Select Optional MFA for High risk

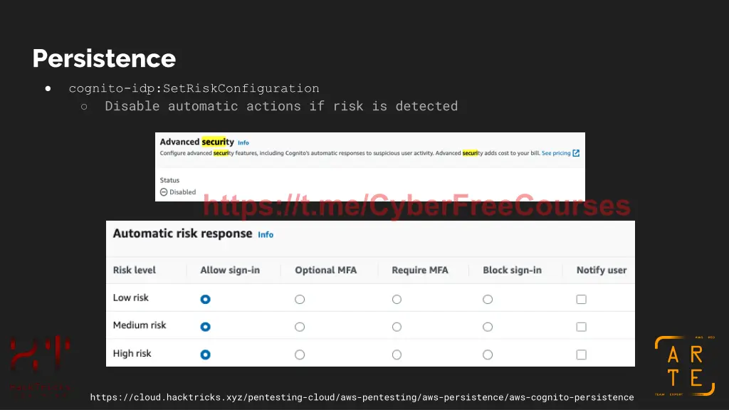(x=300, y=354)
